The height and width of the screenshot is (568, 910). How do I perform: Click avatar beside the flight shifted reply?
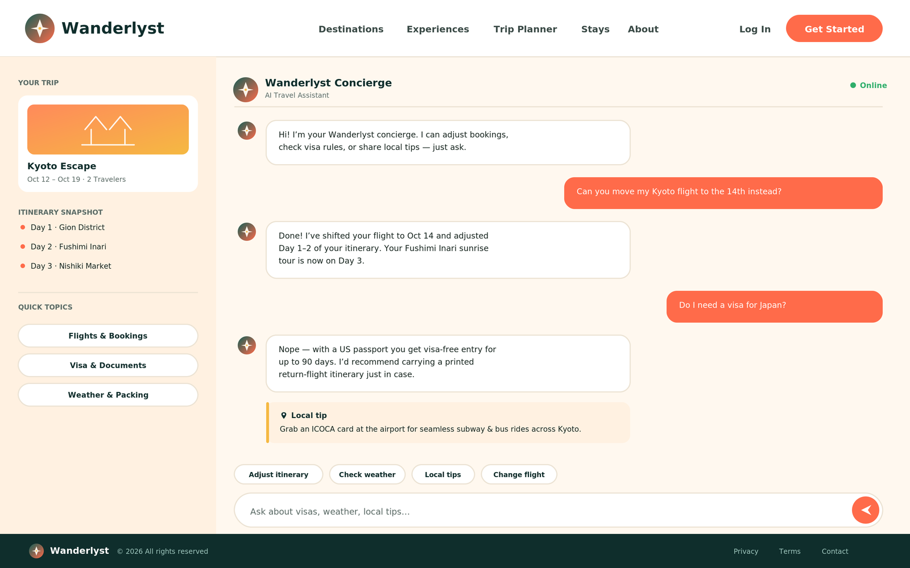tap(247, 232)
